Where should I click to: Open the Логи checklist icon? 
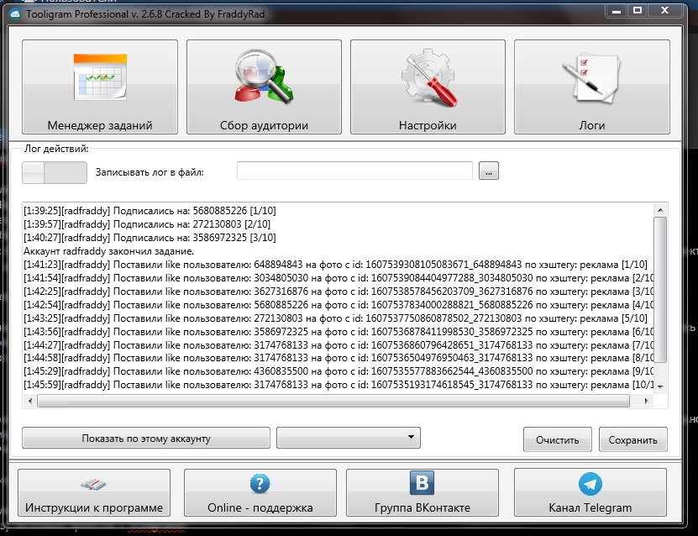pos(591,78)
